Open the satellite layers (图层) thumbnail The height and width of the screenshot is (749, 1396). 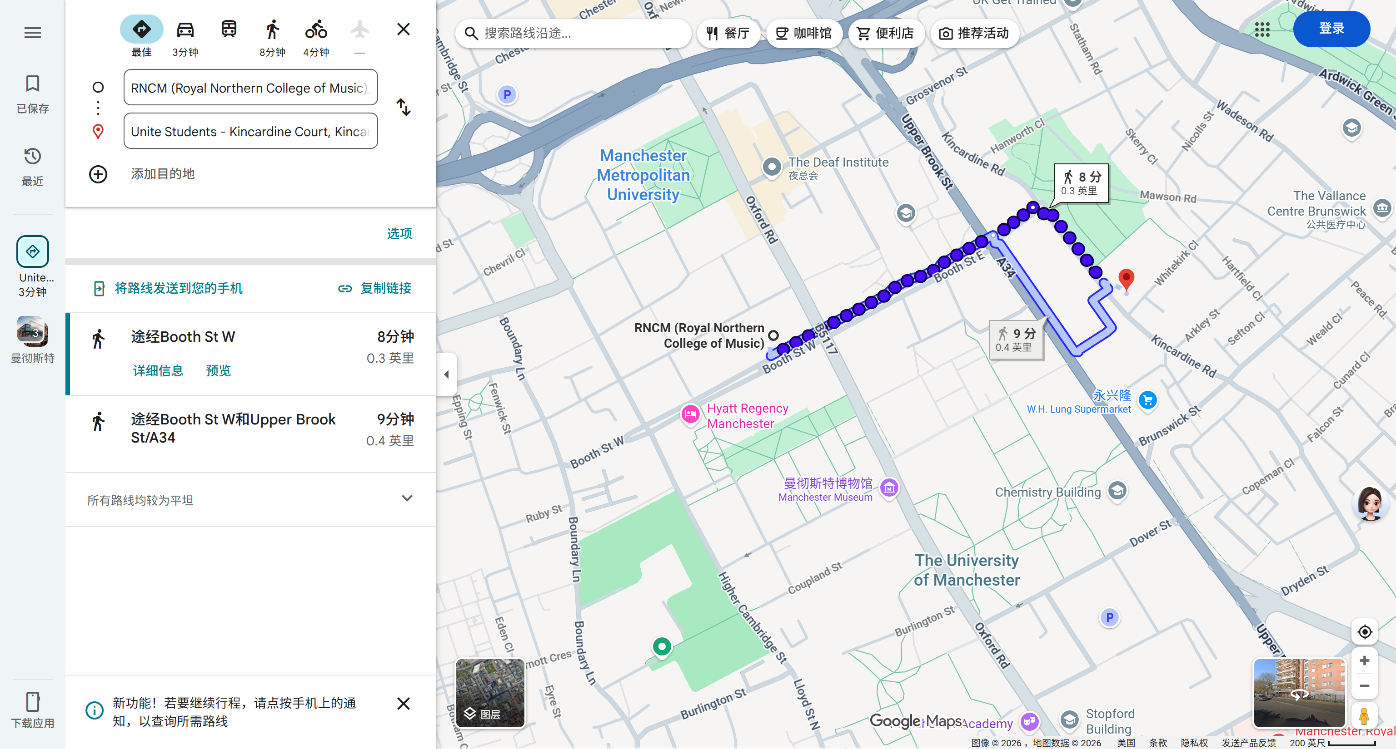490,693
